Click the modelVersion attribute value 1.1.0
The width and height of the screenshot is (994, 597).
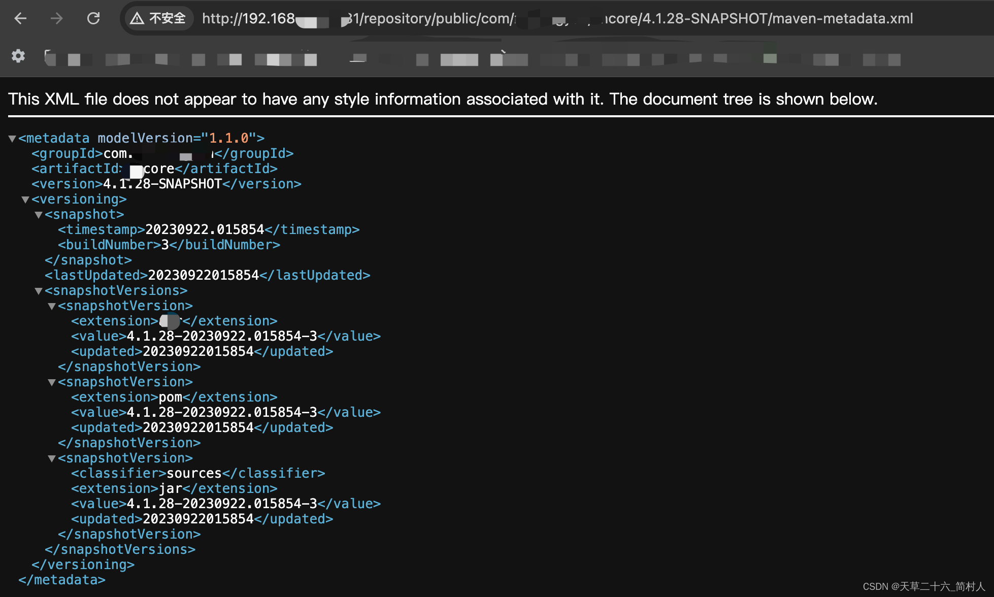(228, 137)
